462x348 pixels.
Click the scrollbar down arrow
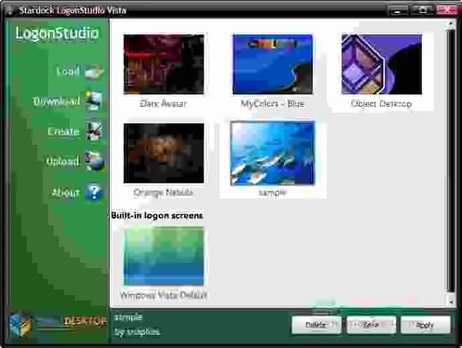point(451,302)
